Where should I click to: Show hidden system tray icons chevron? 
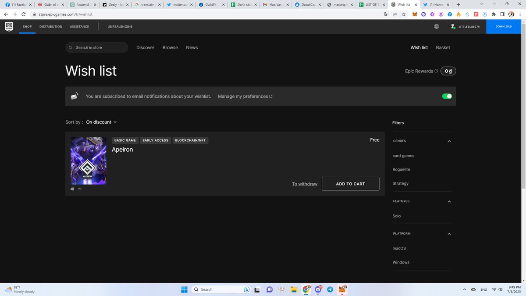pyautogui.click(x=464, y=289)
